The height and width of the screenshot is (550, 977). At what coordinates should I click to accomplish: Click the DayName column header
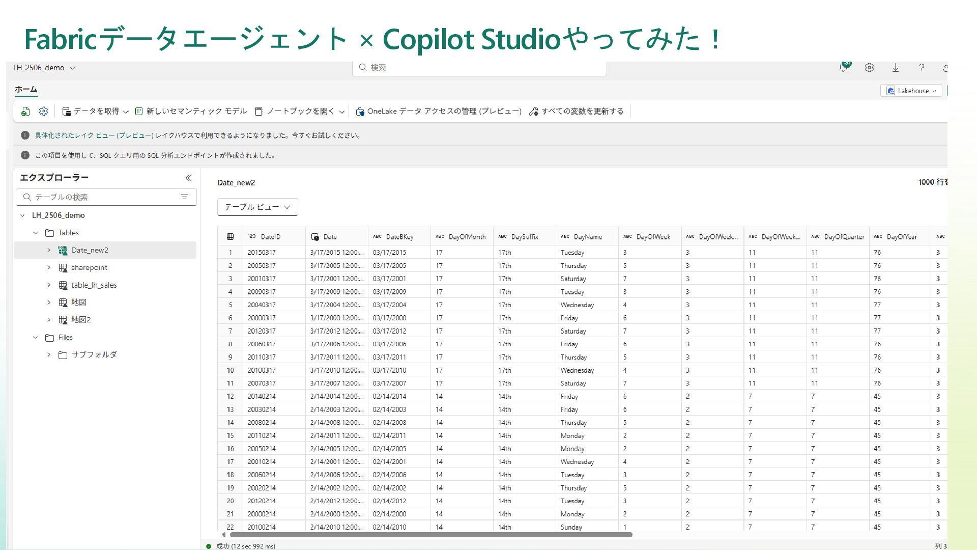point(587,237)
